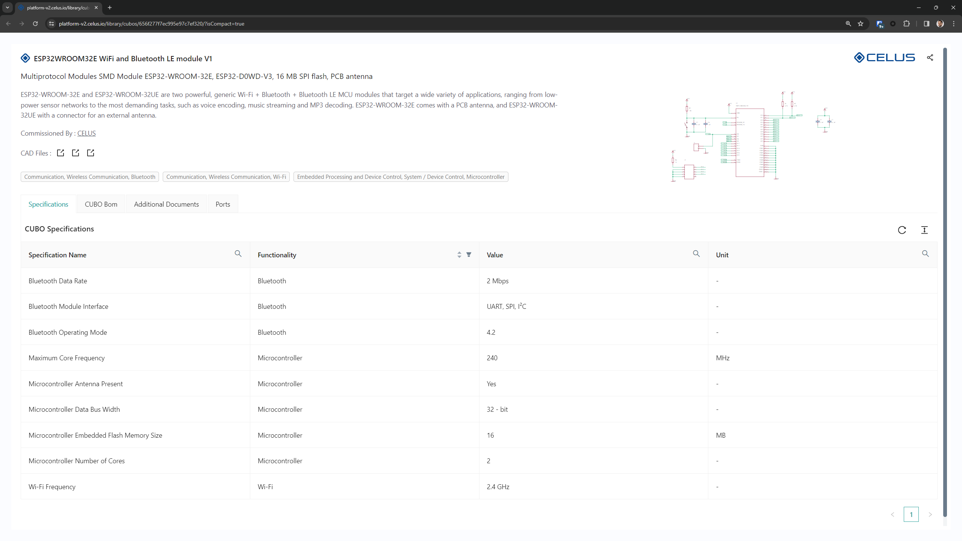Open the Additional Documents tab
962x541 pixels.
pos(166,204)
